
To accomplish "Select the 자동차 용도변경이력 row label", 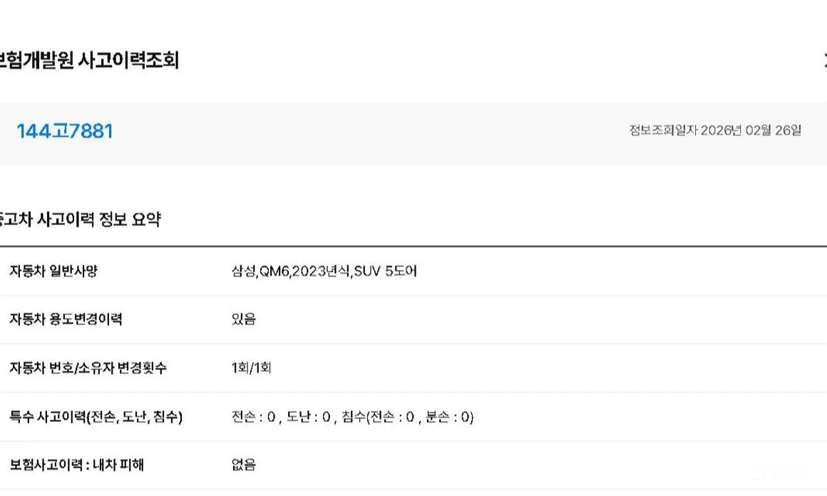I will point(66,319).
